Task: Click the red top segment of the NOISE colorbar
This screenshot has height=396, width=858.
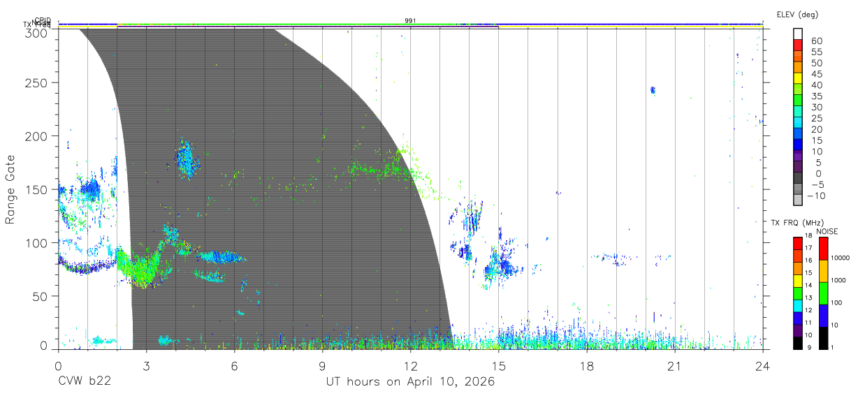Action: [823, 249]
